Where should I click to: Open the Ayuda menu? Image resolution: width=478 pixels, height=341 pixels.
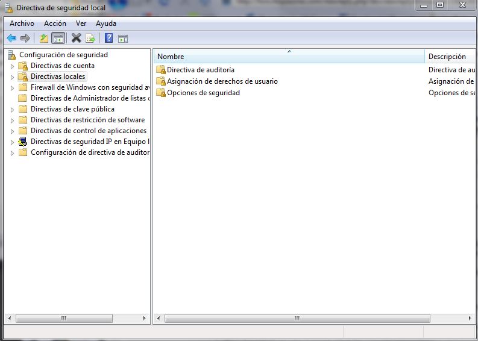[106, 23]
